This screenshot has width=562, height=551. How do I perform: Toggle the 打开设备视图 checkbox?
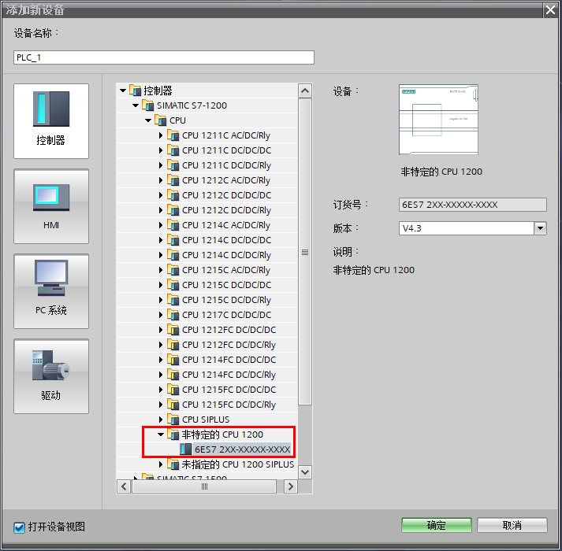[19, 527]
